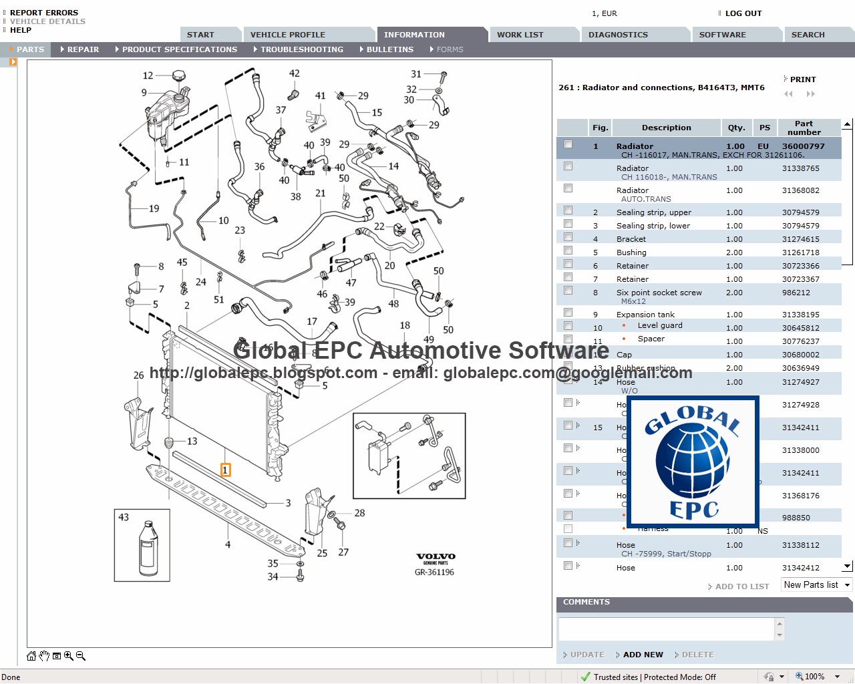Click the green Trusted sites checkmark icon
855x684 pixels.
pos(586,677)
